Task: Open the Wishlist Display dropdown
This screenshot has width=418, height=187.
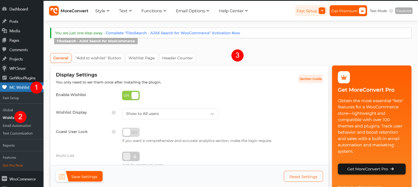Action: click(170, 114)
